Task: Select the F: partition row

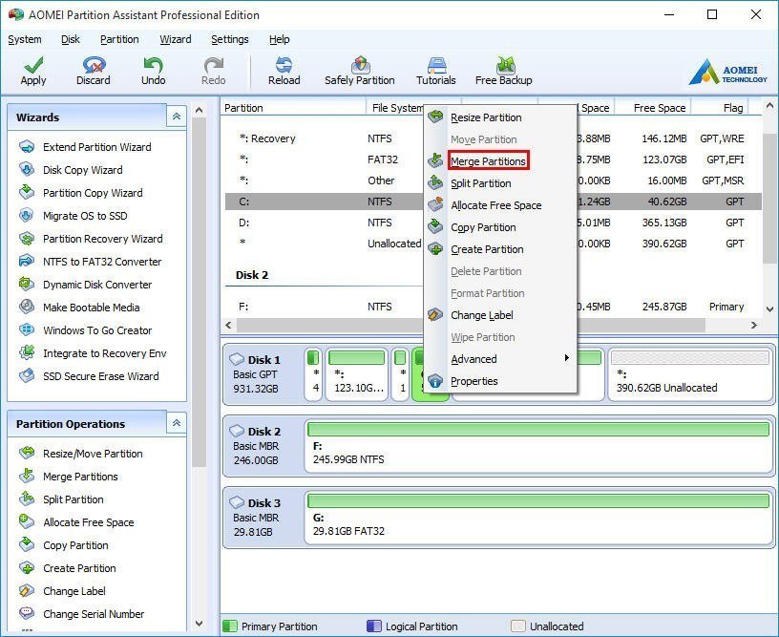Action: tap(493, 307)
